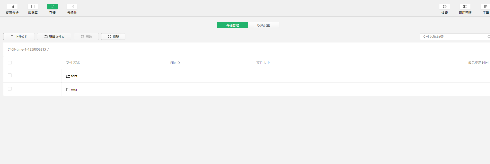Open the font folder name
Viewport: 490px width, 164px height.
point(74,76)
